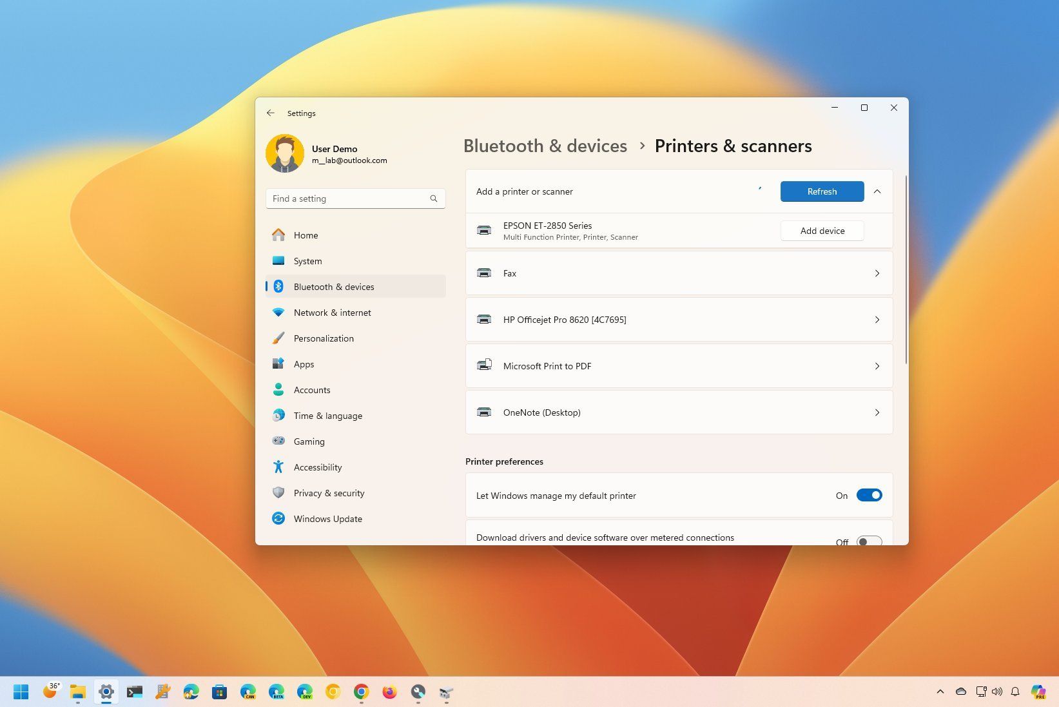Expand the Microsoft Print to PDF entry
Screen dimensions: 1059x707
[x=877, y=365]
